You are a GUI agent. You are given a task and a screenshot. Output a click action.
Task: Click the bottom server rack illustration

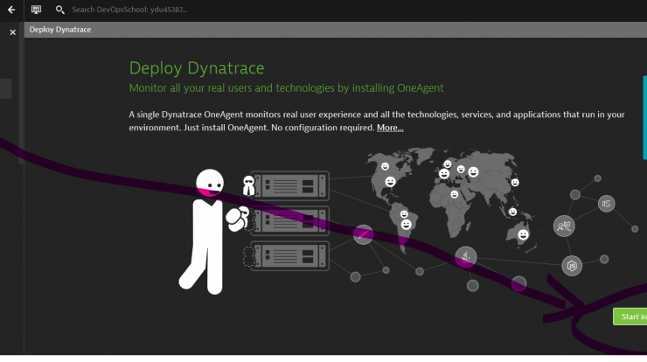click(289, 256)
